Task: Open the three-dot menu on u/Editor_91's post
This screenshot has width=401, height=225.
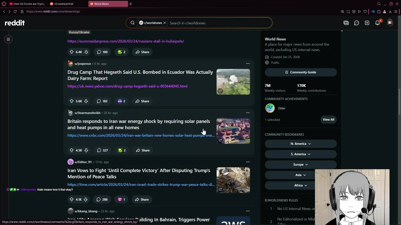Action: coord(248,162)
